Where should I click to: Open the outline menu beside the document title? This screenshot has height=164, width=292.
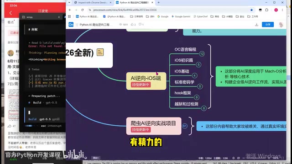[x=77, y=25]
